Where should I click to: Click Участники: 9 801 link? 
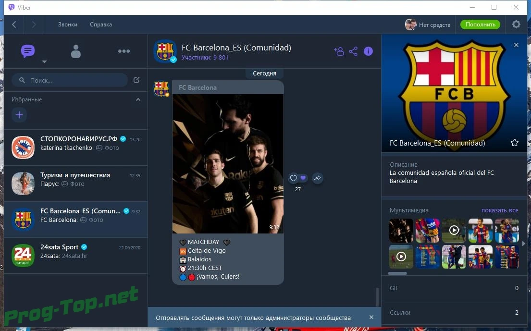pos(205,58)
